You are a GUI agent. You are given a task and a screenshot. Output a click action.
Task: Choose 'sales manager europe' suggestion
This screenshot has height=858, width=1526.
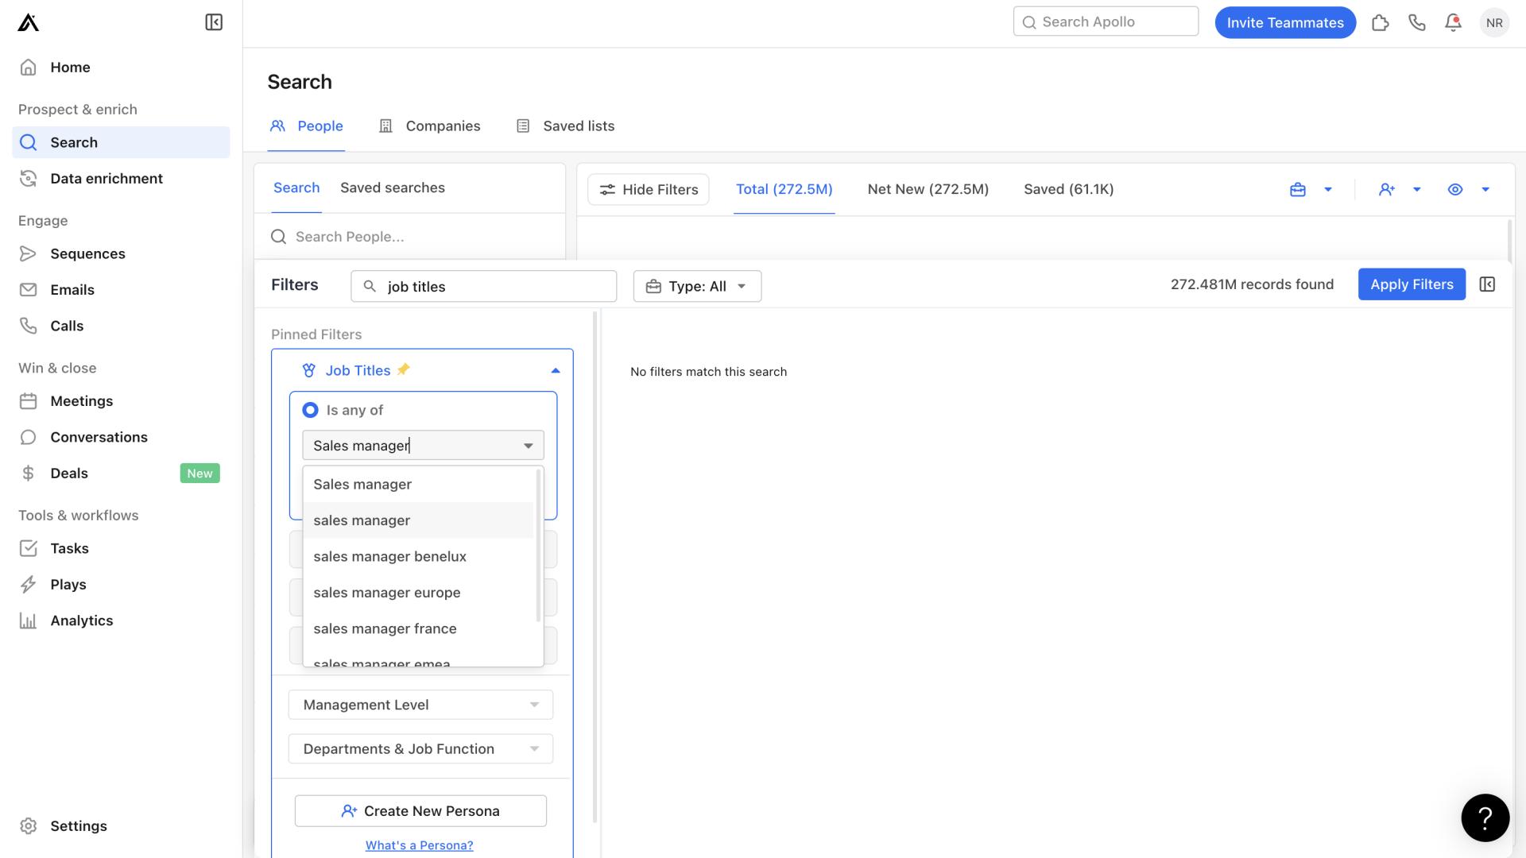[x=418, y=593]
